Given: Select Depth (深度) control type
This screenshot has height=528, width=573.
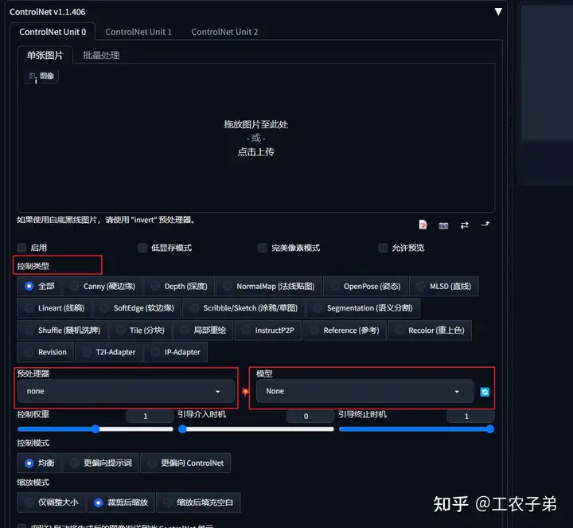Looking at the screenshot, I should 179,286.
